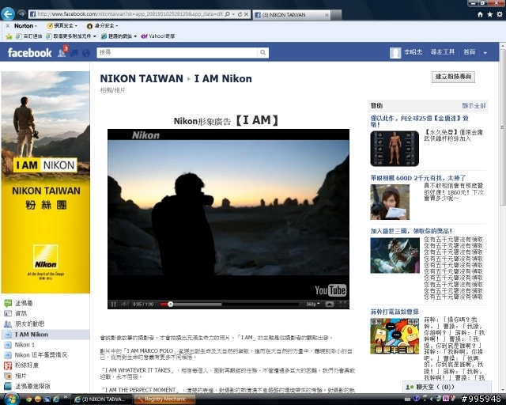Click the NIKON TAIWAN page title link

click(x=142, y=78)
